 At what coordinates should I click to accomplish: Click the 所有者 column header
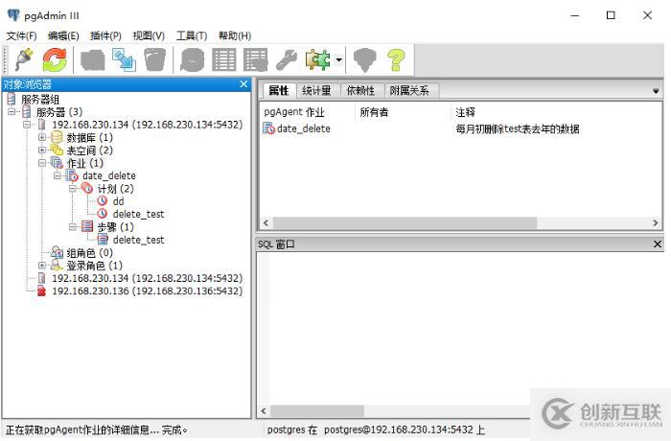coord(403,112)
